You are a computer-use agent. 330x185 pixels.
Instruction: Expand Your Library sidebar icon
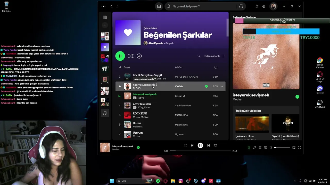tap(105, 17)
